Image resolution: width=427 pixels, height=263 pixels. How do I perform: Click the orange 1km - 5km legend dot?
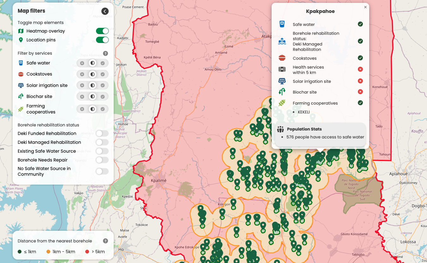48,252
